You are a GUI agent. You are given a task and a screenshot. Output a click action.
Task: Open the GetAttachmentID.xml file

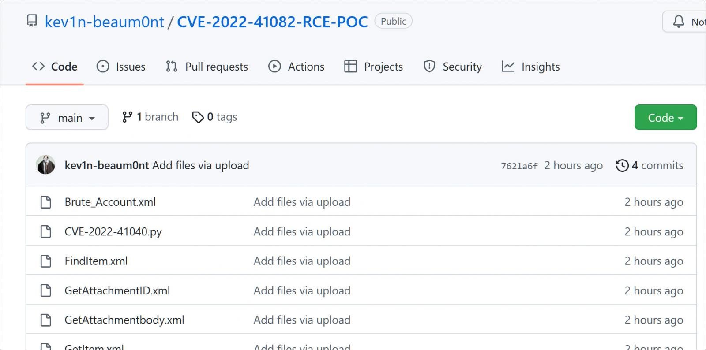[x=117, y=290]
